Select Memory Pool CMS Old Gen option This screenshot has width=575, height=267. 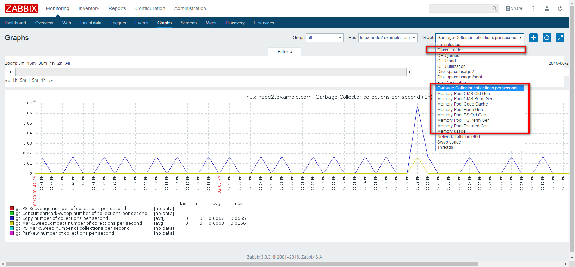(x=480, y=94)
